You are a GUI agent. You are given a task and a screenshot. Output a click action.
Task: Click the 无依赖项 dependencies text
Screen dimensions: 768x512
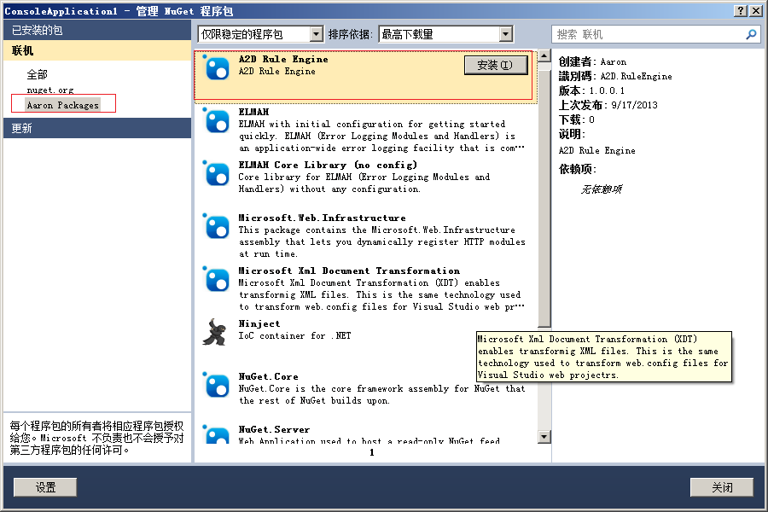[601, 189]
